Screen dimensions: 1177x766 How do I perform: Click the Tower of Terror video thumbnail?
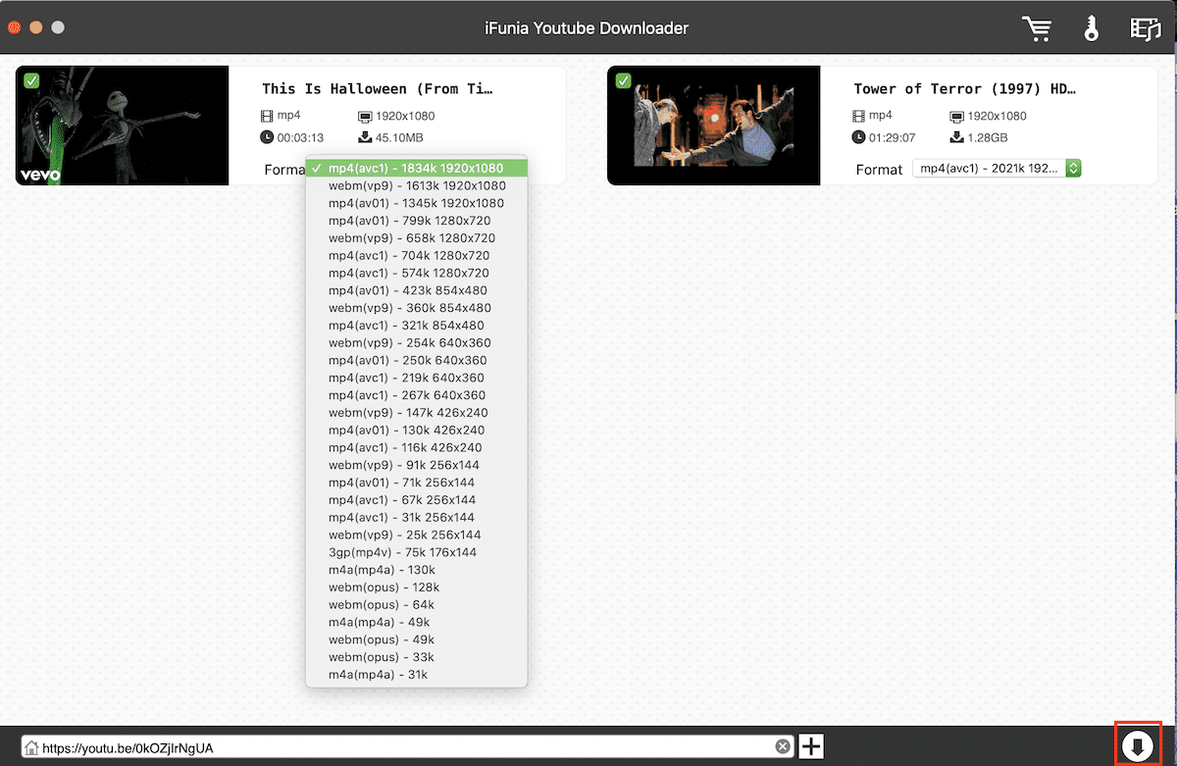pos(713,126)
